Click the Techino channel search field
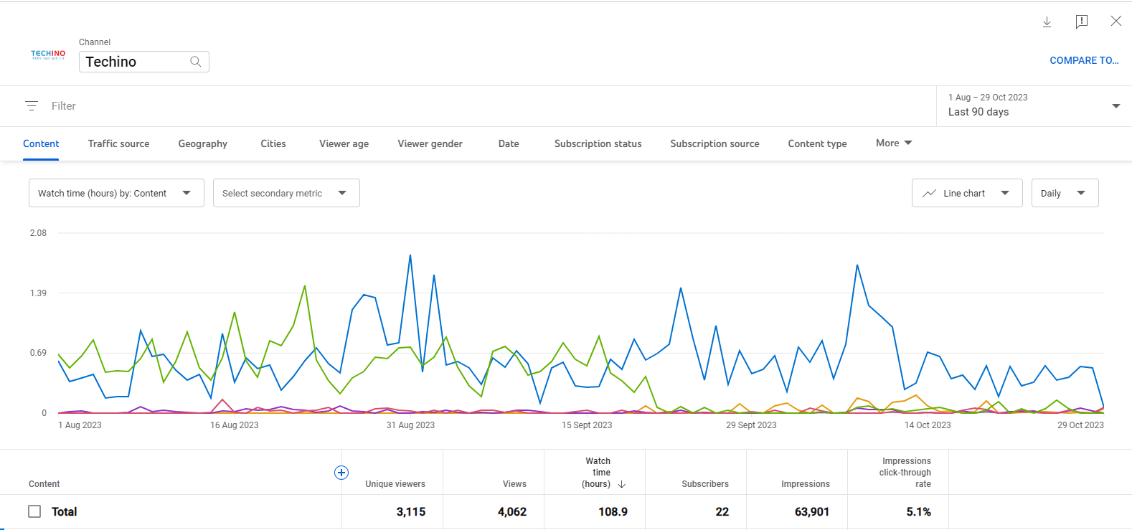 [144, 62]
